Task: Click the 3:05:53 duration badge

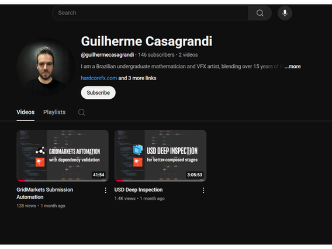Action: [x=195, y=175]
